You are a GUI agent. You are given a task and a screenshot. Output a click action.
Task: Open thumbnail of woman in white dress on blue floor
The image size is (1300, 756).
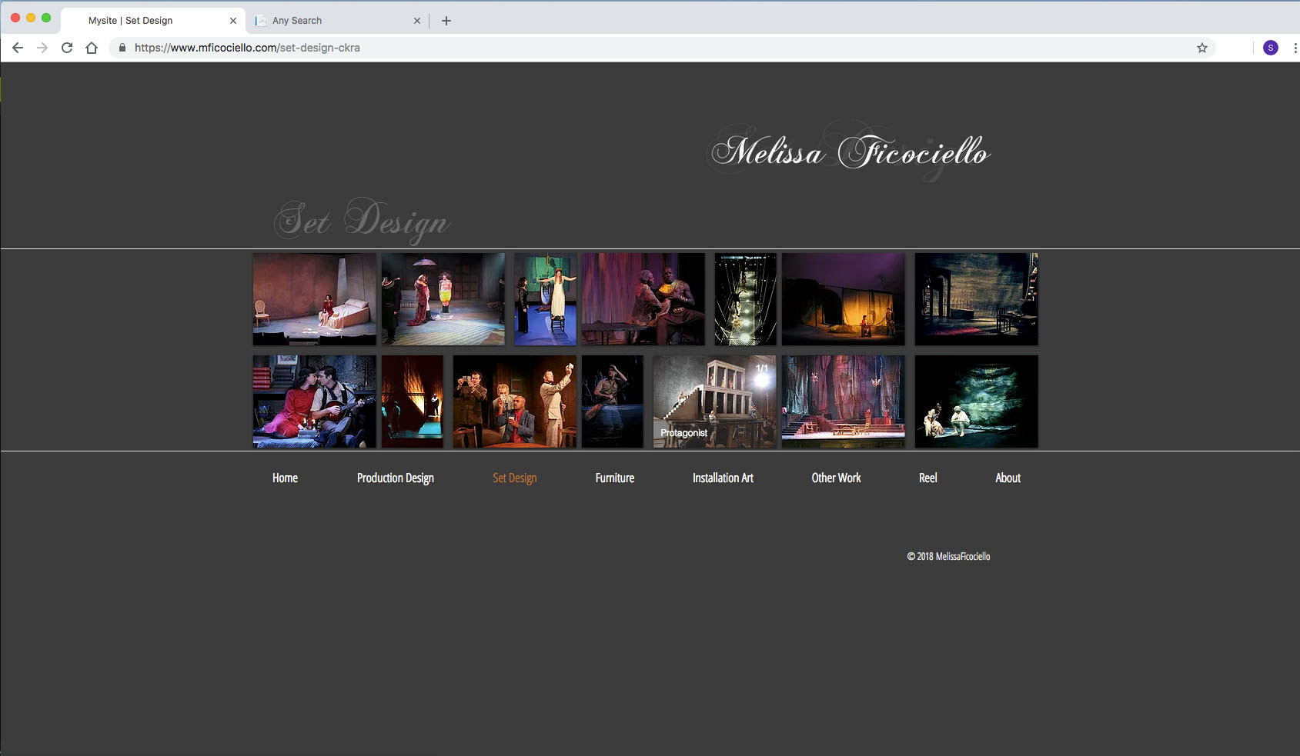click(546, 299)
